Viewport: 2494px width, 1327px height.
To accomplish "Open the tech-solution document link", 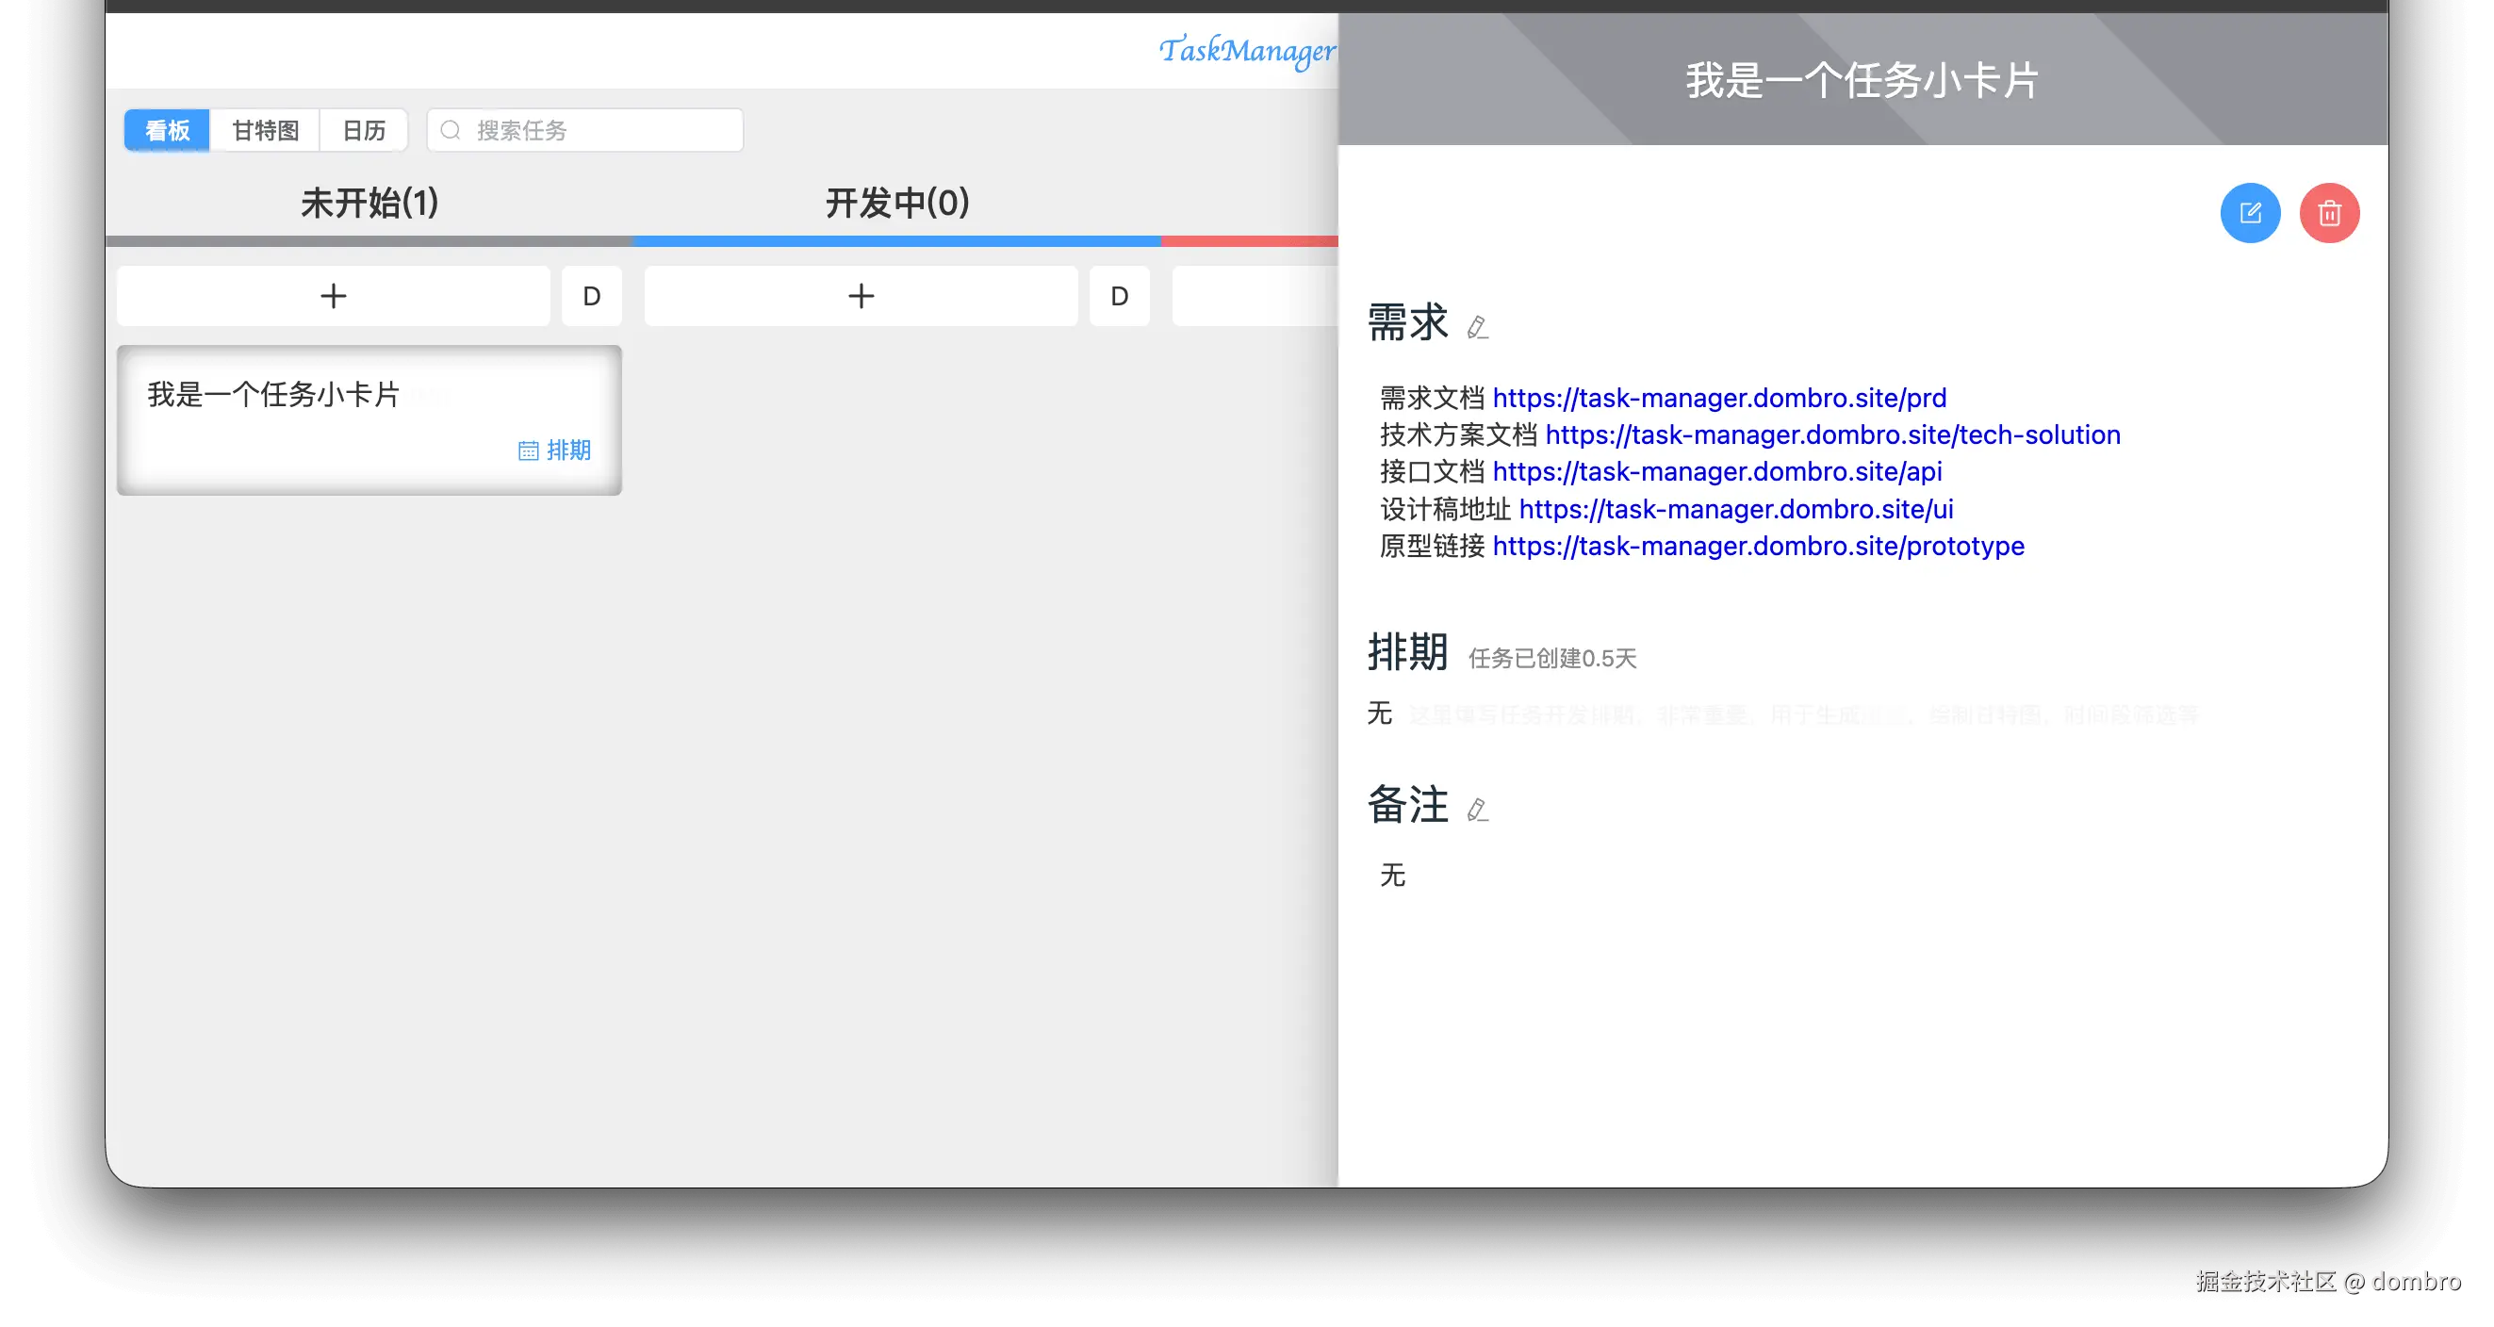I will click(x=1831, y=435).
